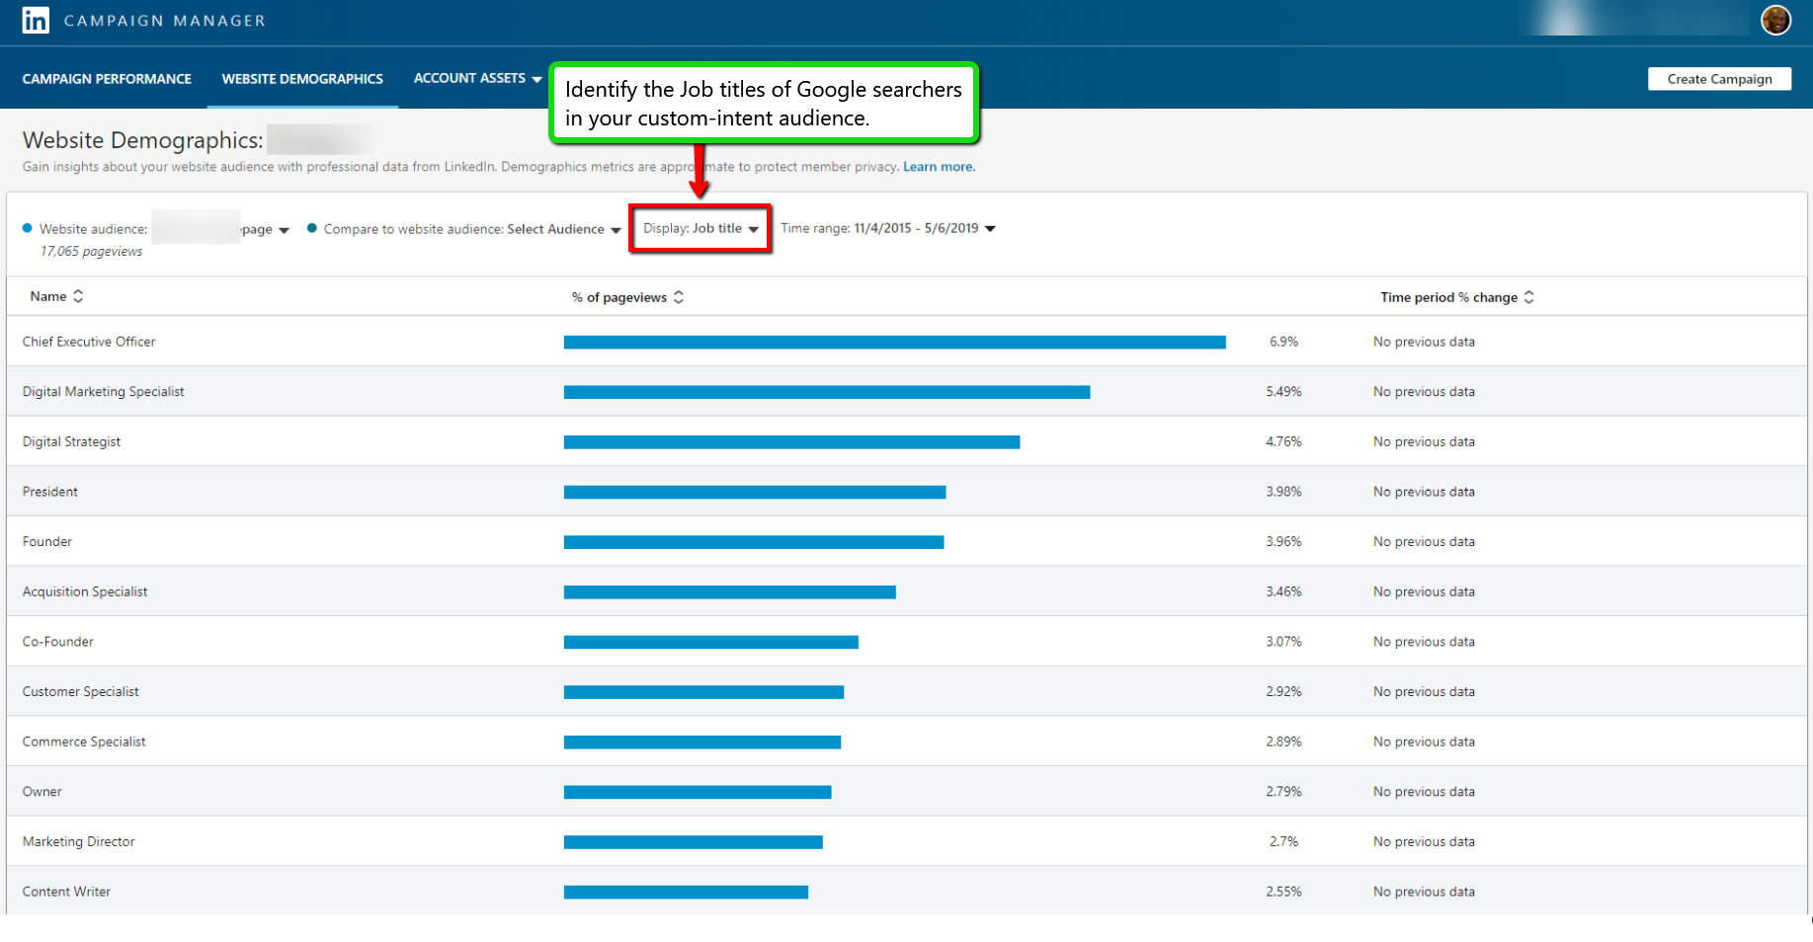This screenshot has width=1813, height=942.
Task: Sort by the Time period % change icon
Action: coord(1529,296)
